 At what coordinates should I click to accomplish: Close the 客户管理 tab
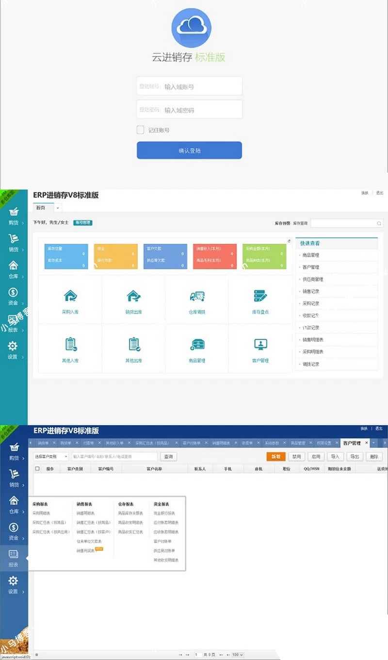(366, 443)
